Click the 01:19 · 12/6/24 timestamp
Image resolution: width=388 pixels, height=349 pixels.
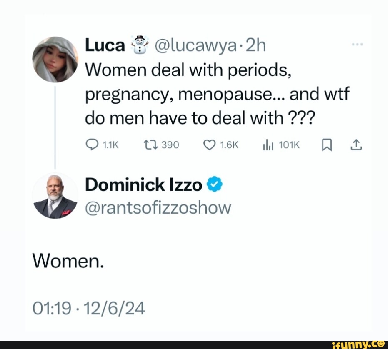click(89, 308)
